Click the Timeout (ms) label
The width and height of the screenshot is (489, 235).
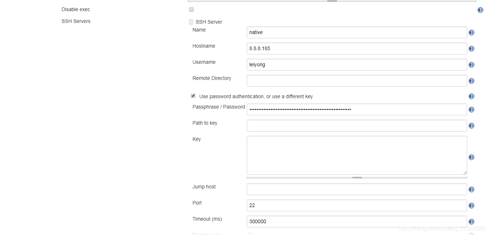click(x=207, y=219)
